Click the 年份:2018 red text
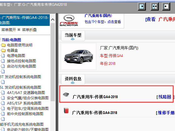Screen dimensions: 175x131 point(108,63)
